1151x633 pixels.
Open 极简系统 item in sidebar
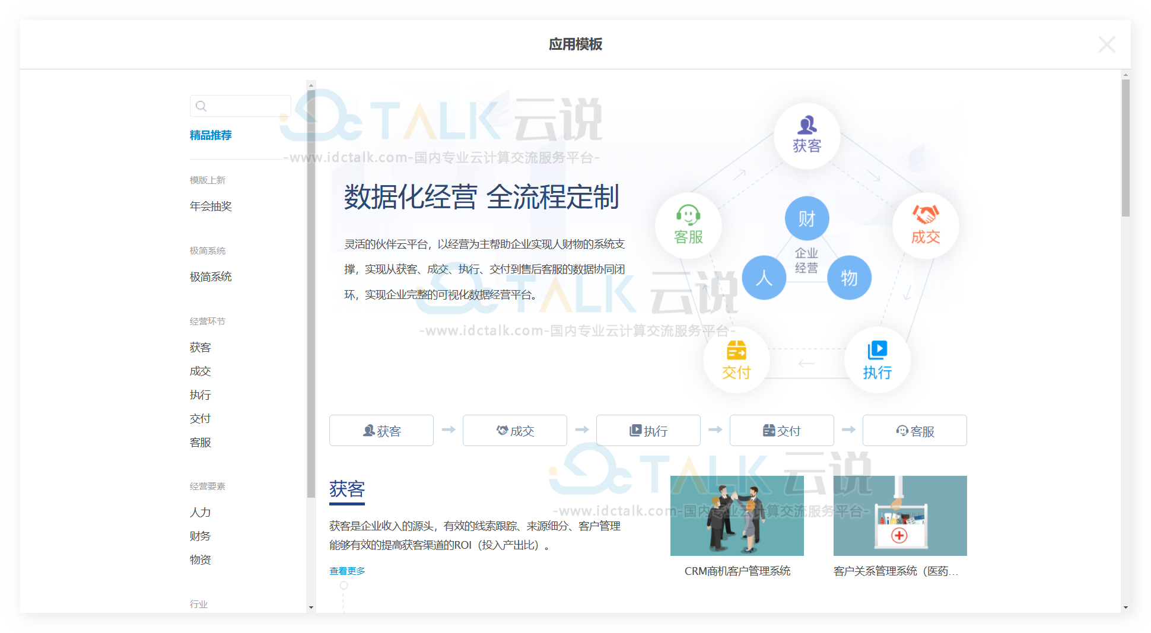click(x=211, y=276)
